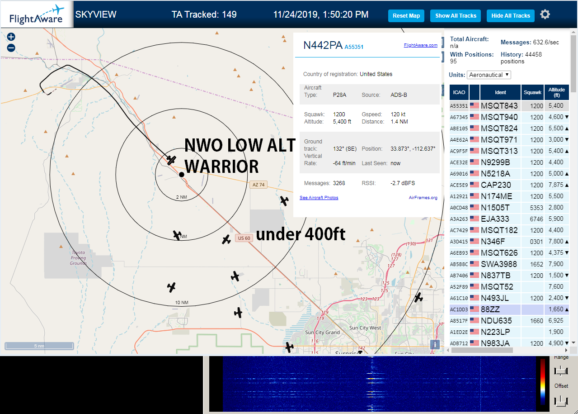The image size is (578, 414).
Task: Select the aircraft icon below the AZ 74 label
Action: pos(284,200)
